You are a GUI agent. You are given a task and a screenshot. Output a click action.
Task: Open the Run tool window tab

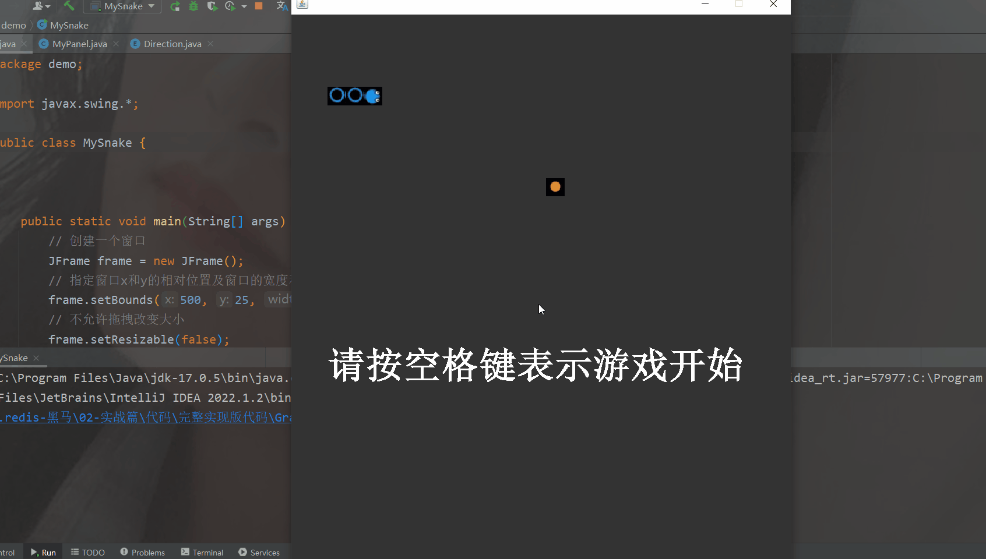click(x=44, y=552)
